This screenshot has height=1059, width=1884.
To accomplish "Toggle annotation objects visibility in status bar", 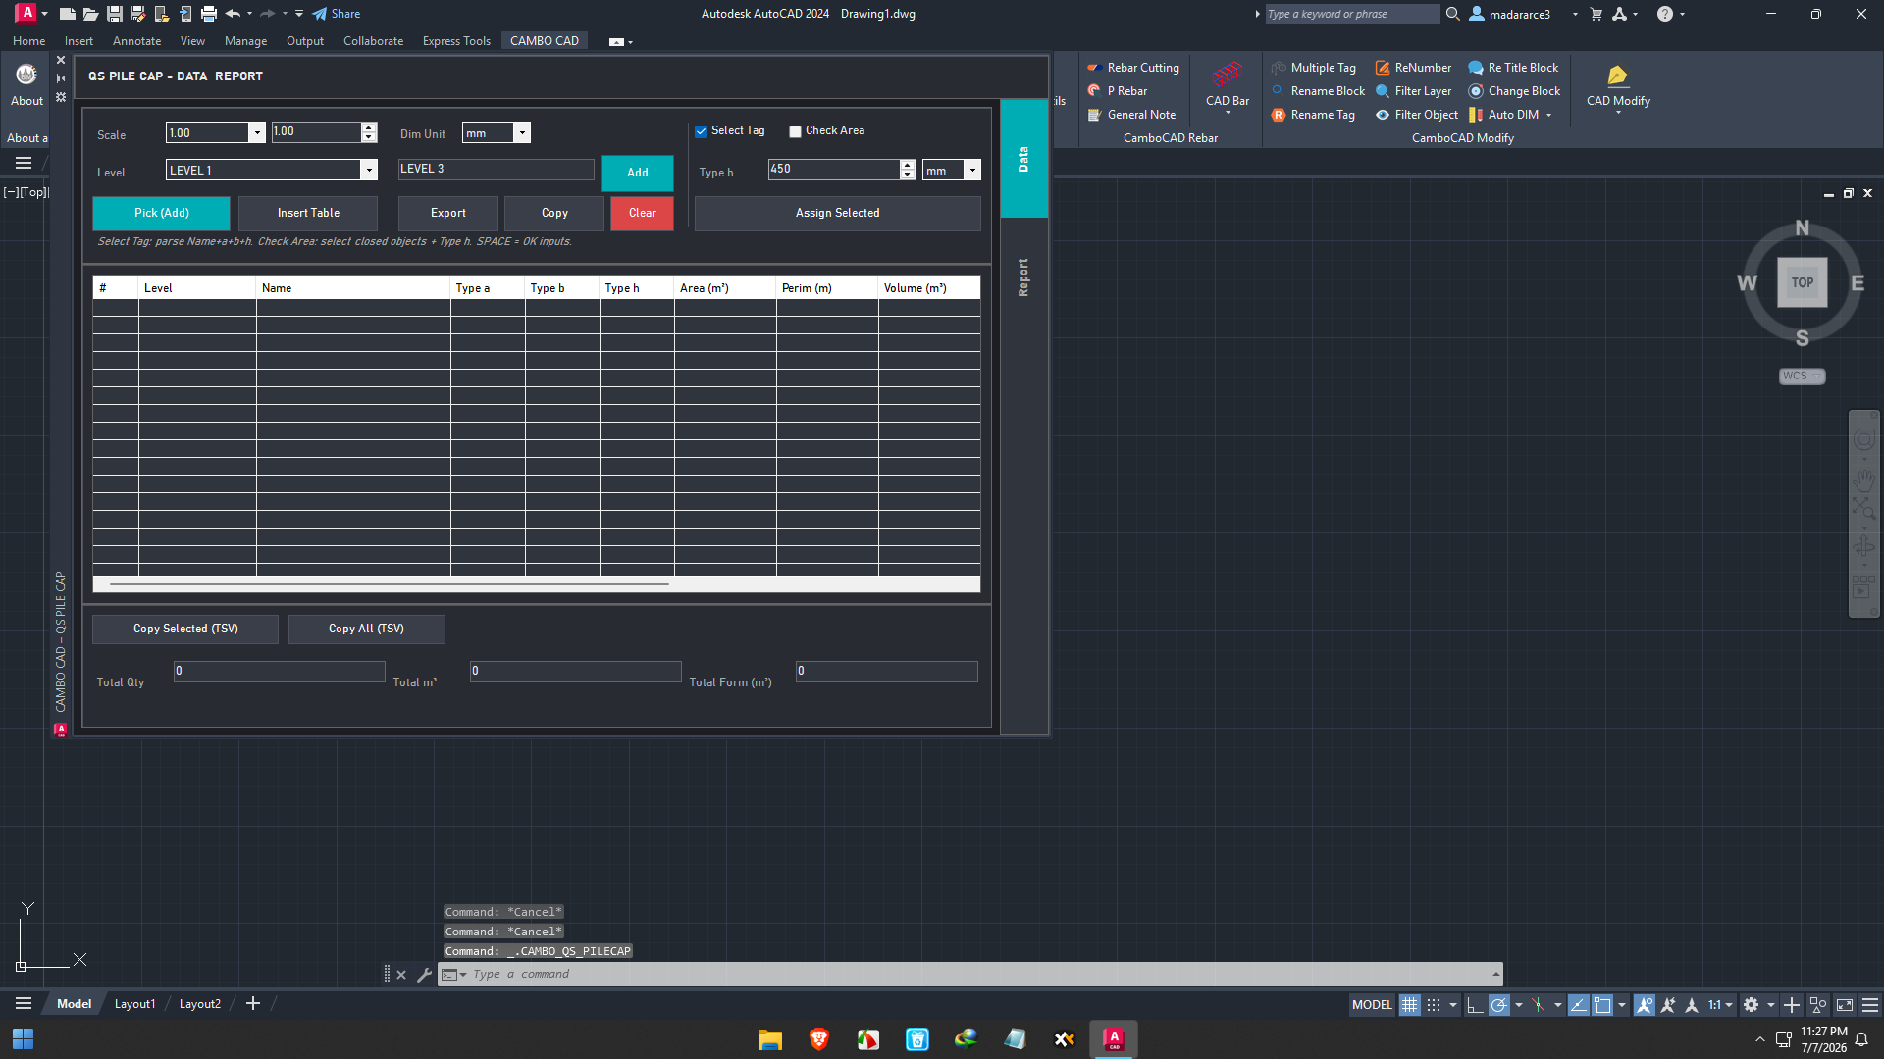I will (1644, 1005).
